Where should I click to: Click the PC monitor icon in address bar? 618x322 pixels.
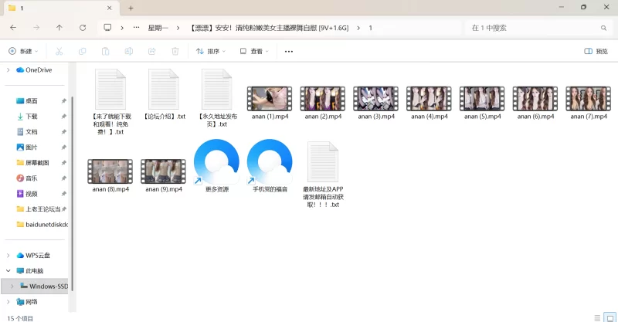107,28
